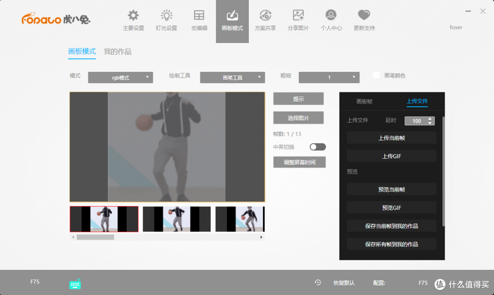
Task: Open 更新支持 heart icon
Action: pyautogui.click(x=364, y=15)
